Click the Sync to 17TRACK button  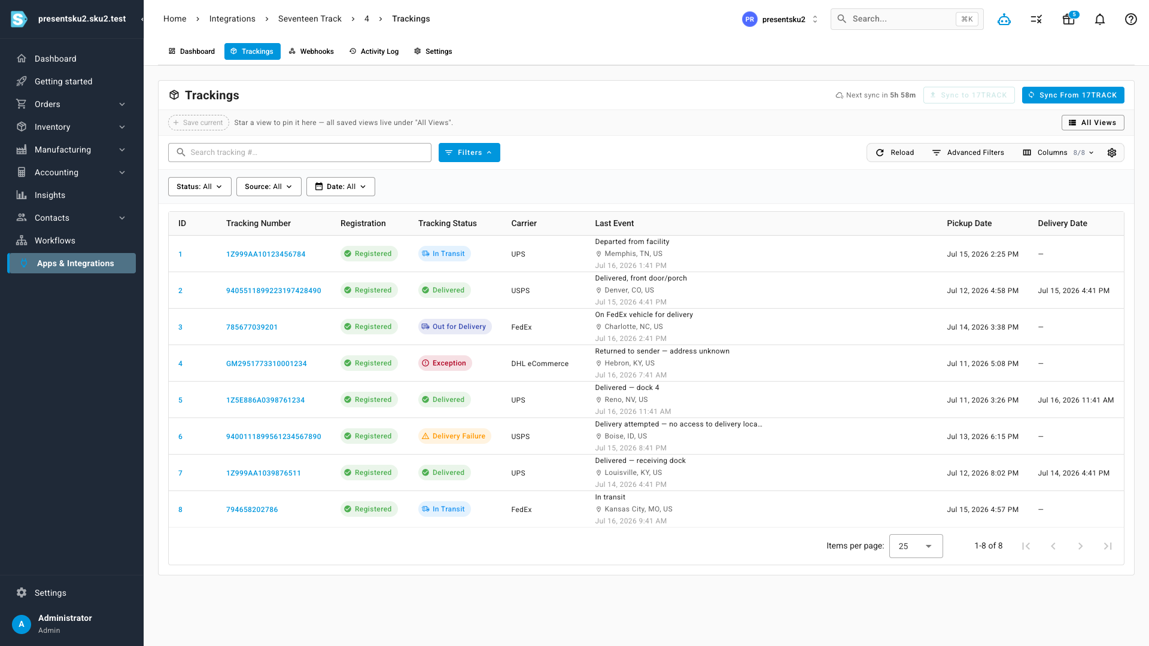click(x=969, y=95)
